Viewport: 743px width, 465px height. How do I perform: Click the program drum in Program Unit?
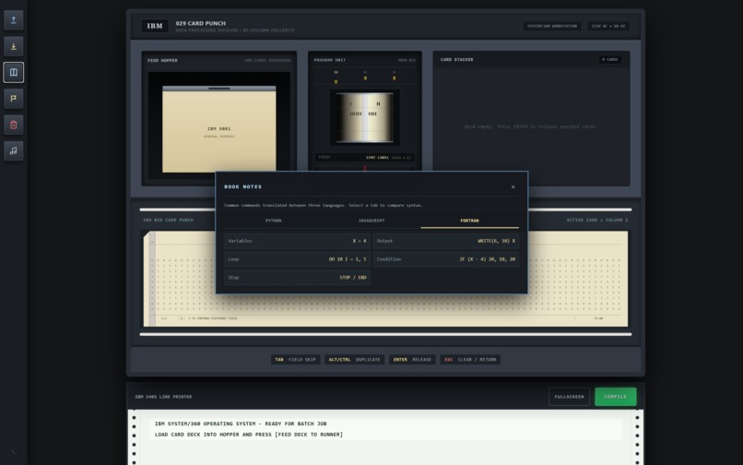364,118
